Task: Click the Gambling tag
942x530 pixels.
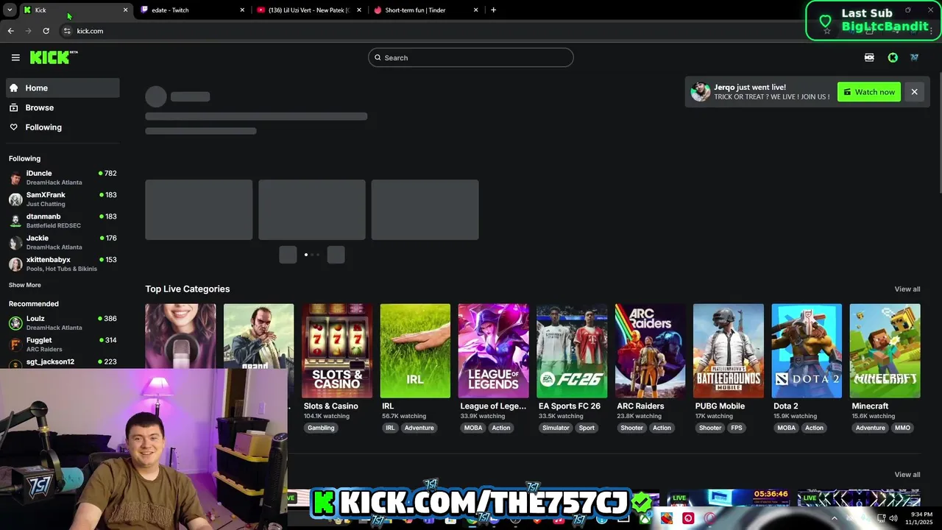Action: (x=321, y=428)
